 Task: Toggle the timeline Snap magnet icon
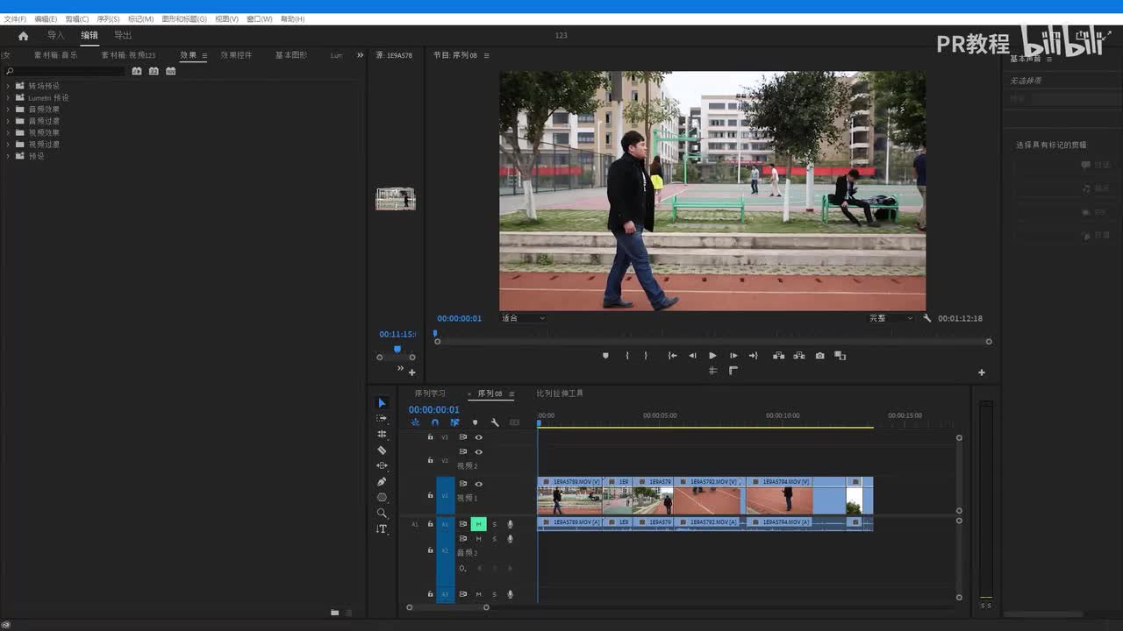point(434,422)
